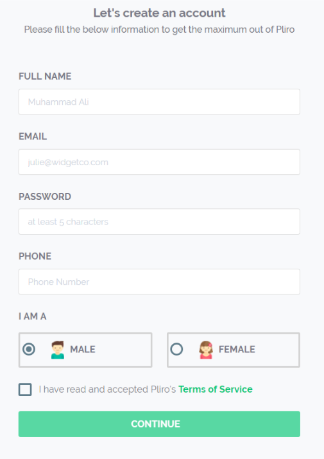Focus the Password input field
Screen dimensions: 324x459
coord(159,222)
